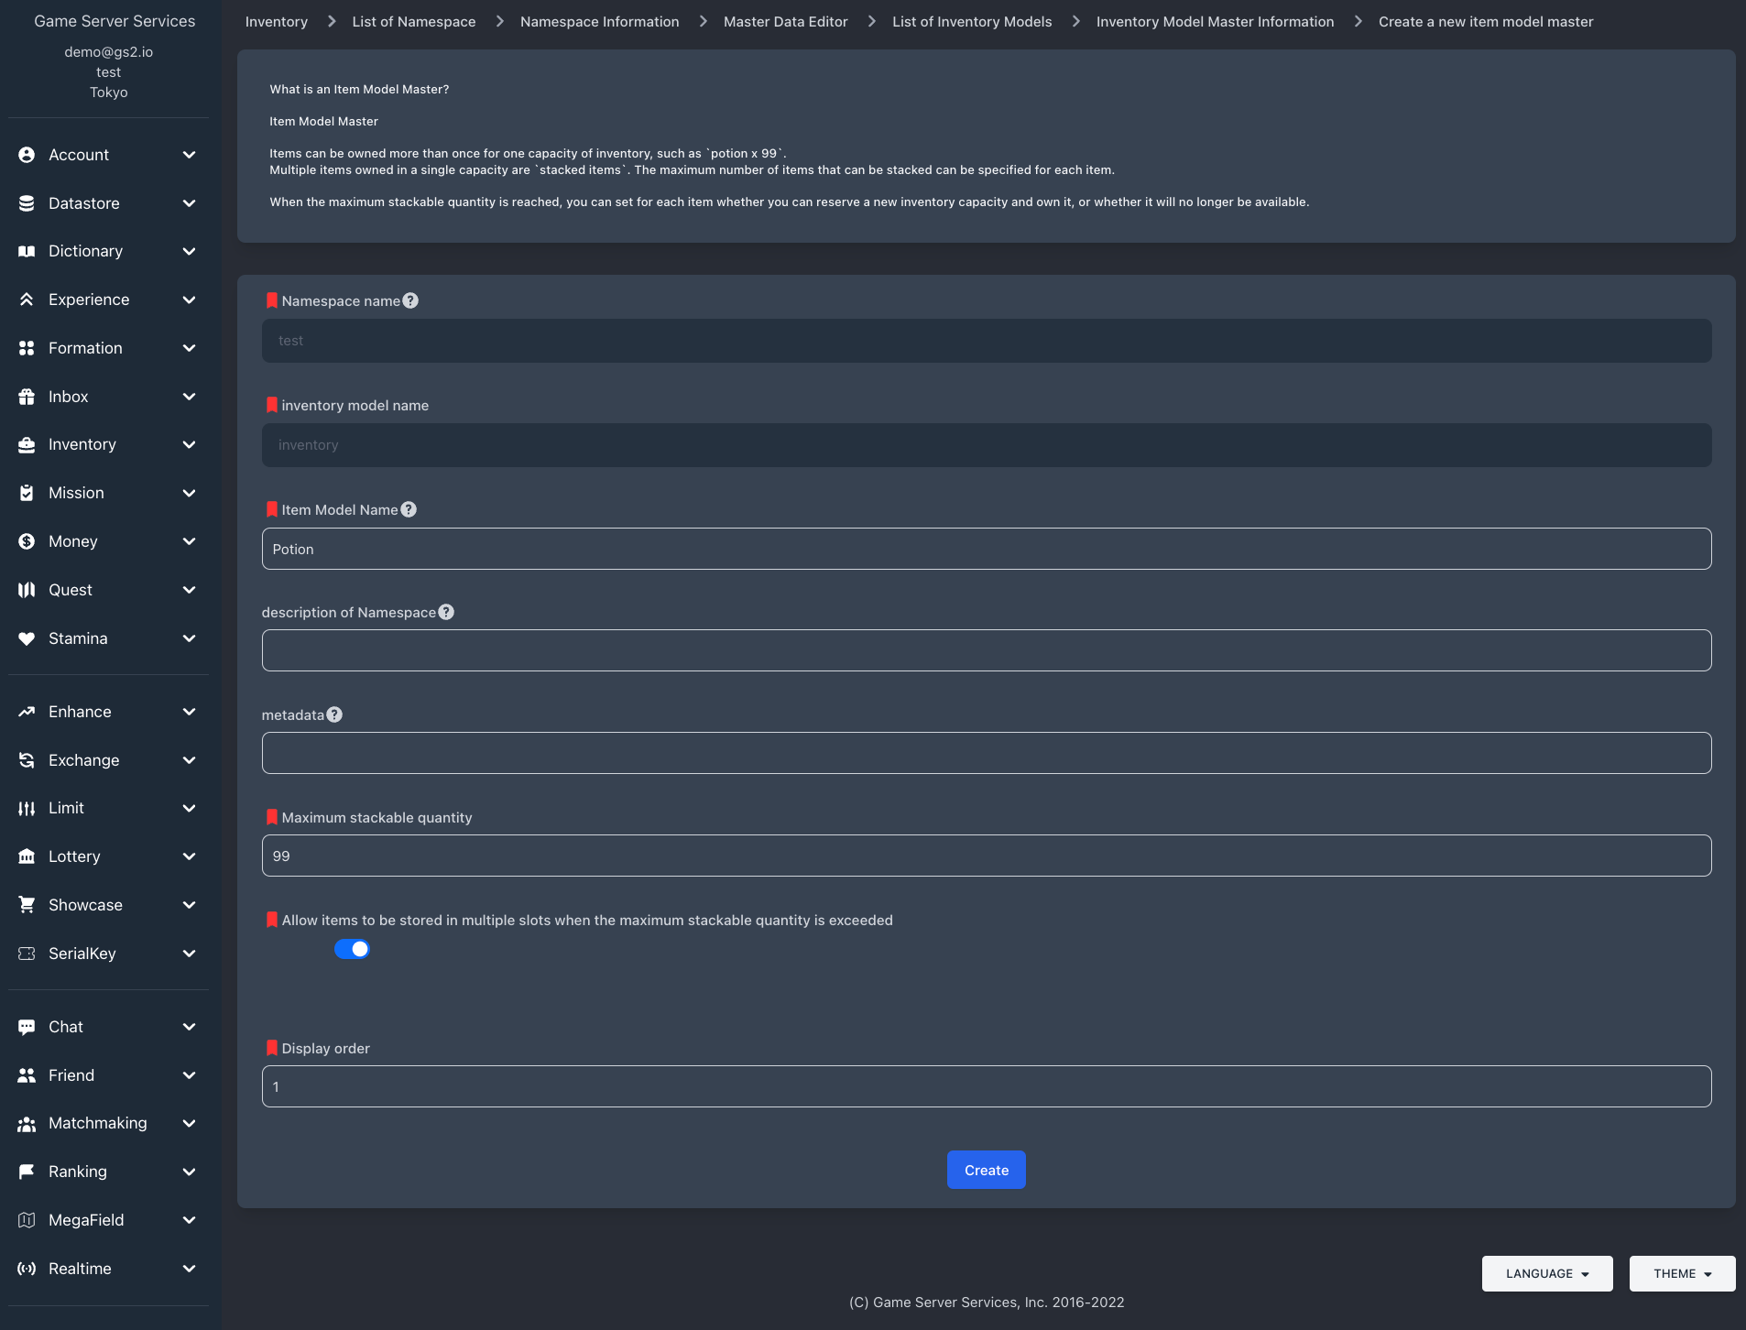The height and width of the screenshot is (1330, 1746).
Task: Click the MegaField map icon
Action: click(x=27, y=1220)
